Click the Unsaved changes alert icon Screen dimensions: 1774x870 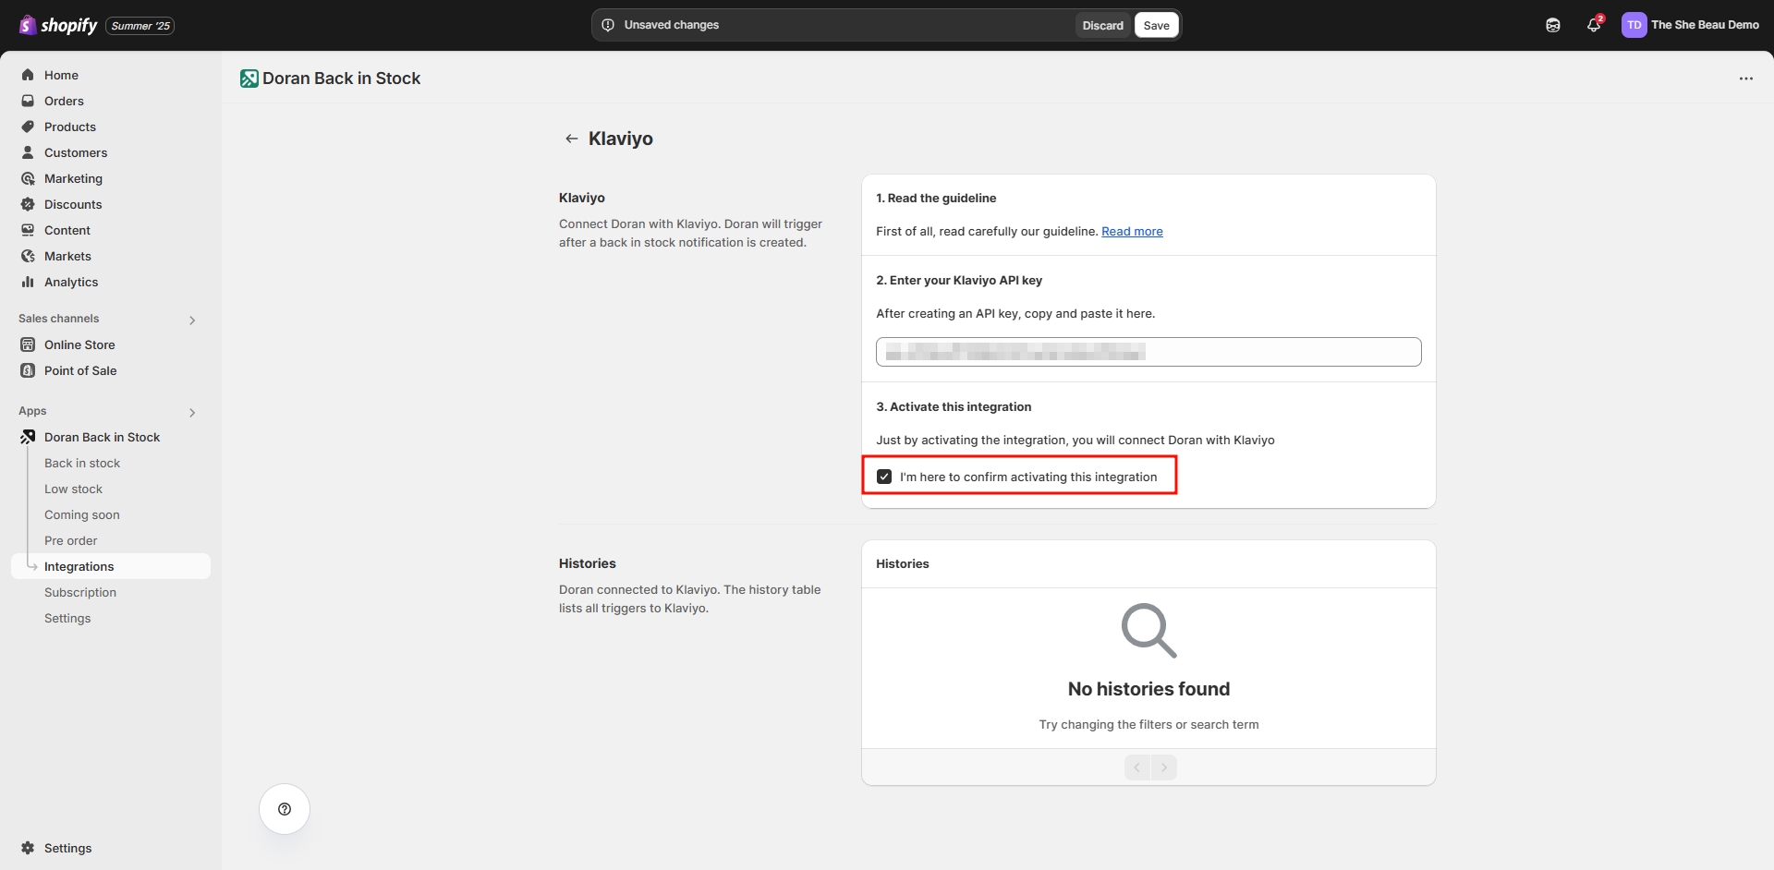point(608,25)
